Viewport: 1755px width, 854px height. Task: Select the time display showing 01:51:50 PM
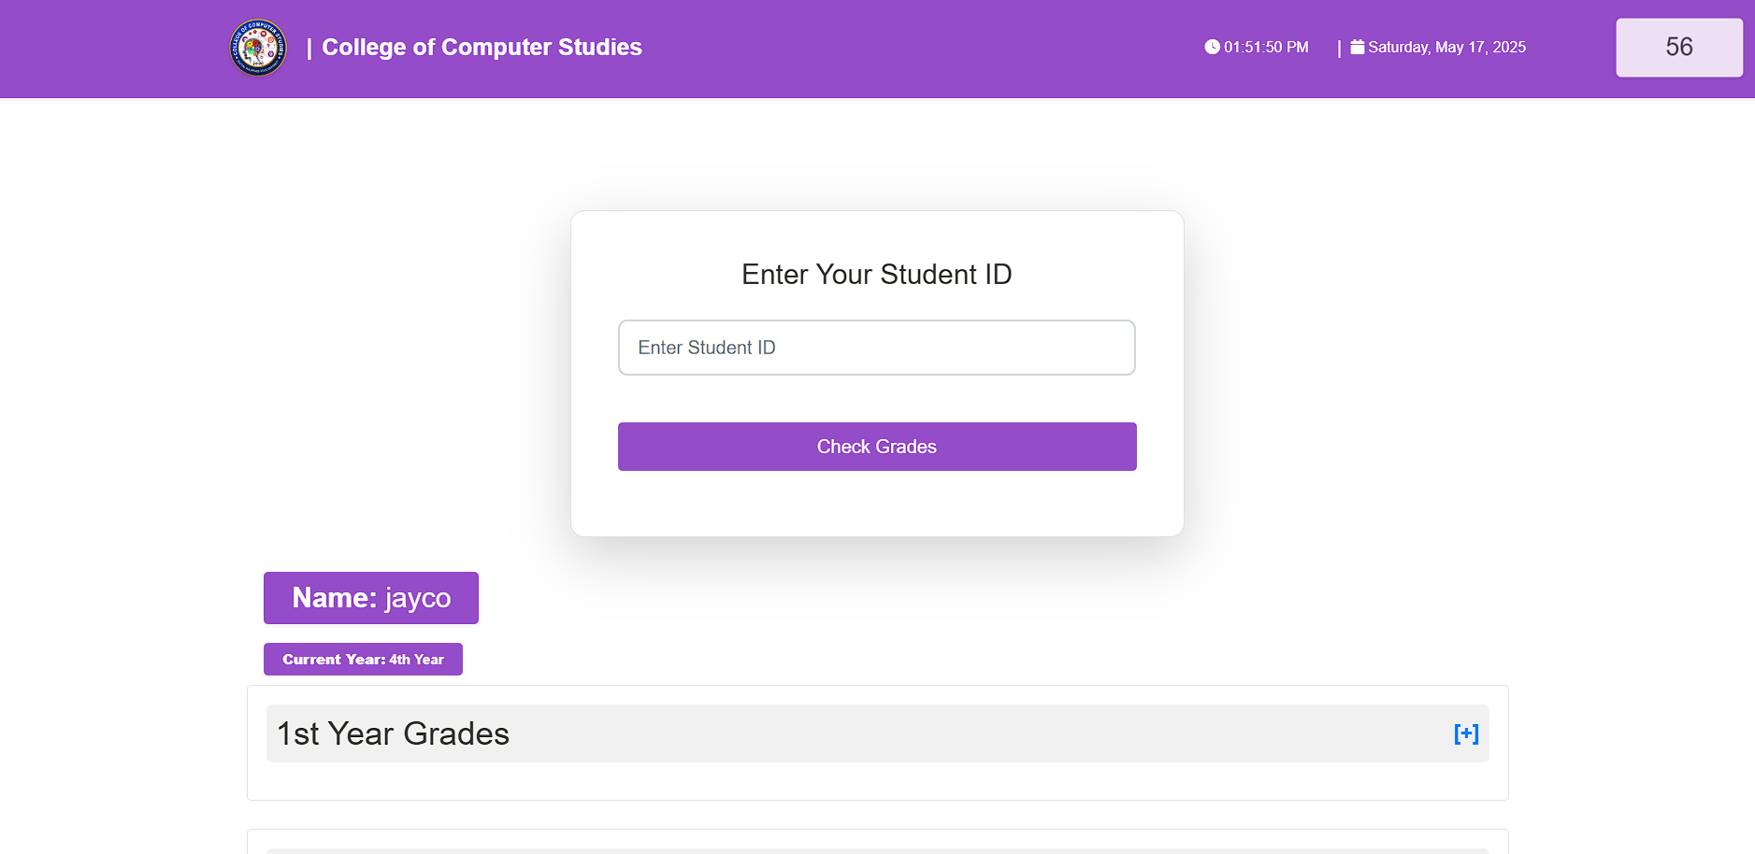pos(1266,47)
